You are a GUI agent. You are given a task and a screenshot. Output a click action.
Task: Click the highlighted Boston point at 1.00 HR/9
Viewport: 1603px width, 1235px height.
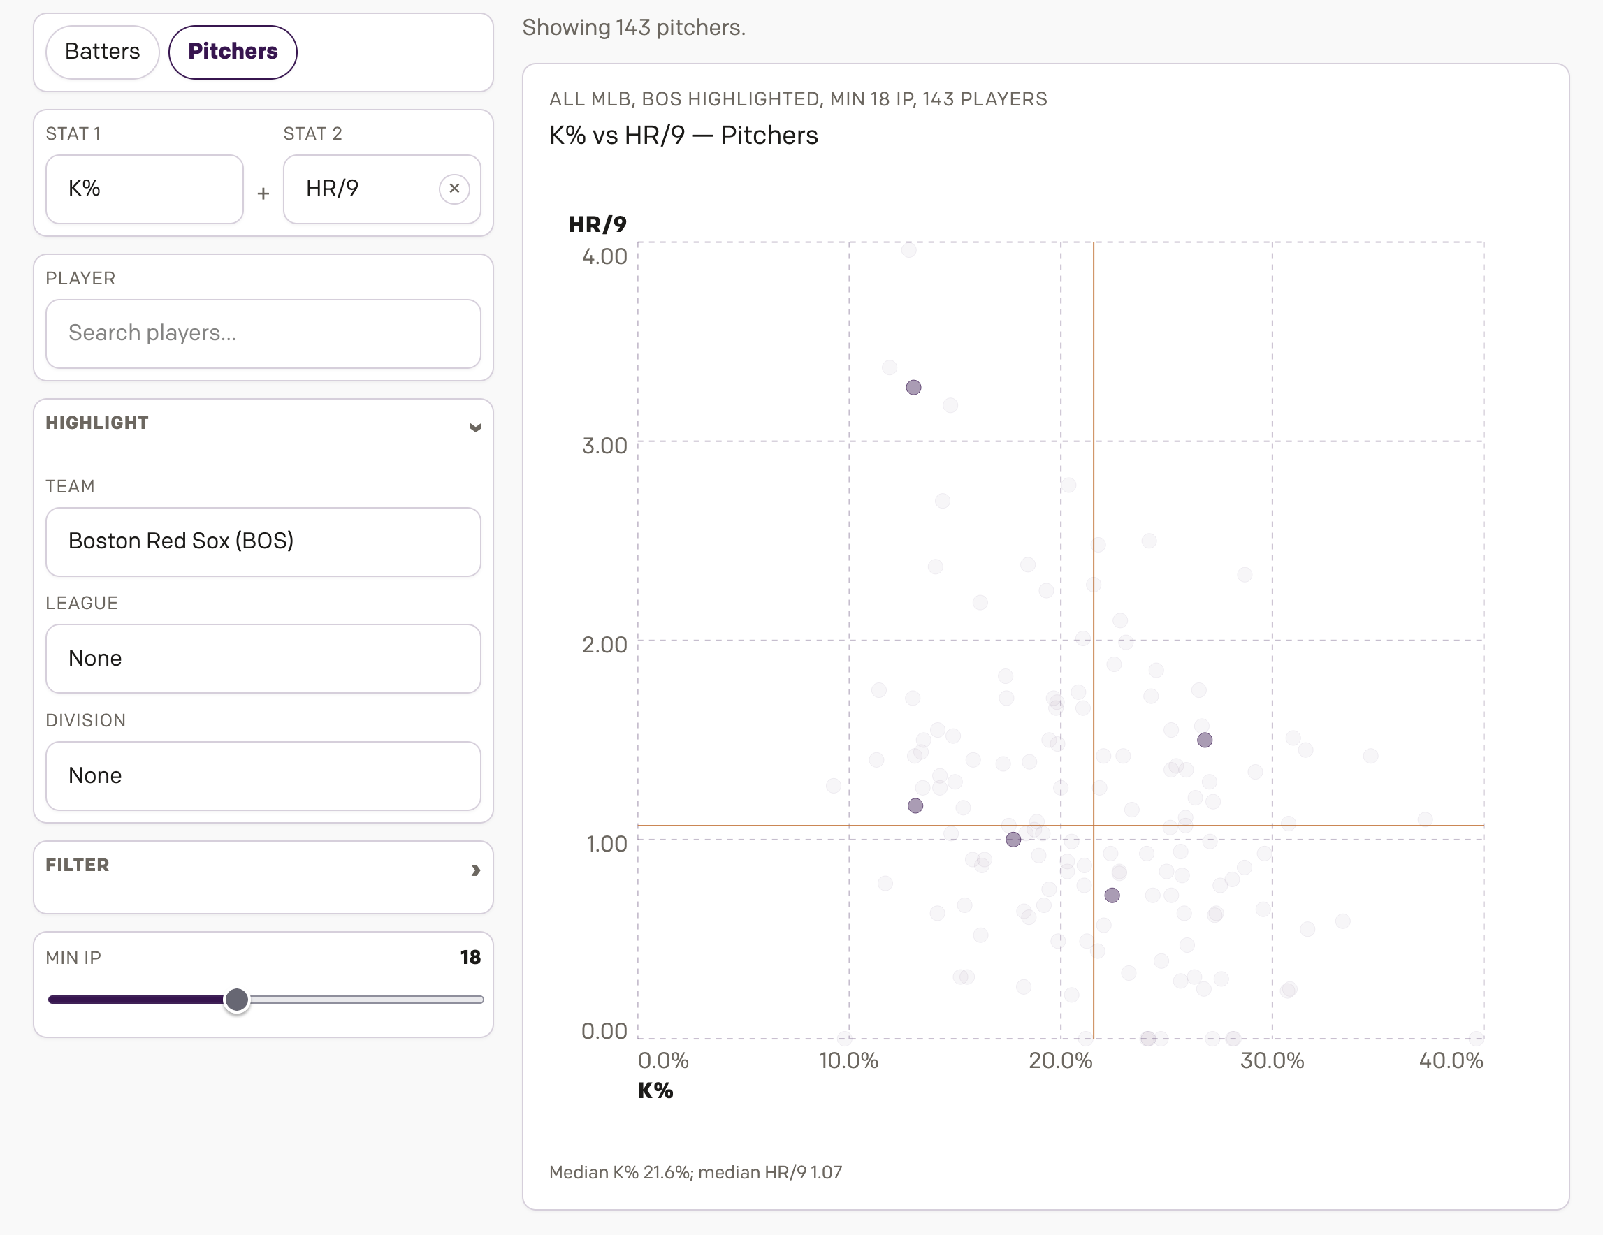[x=1013, y=840]
